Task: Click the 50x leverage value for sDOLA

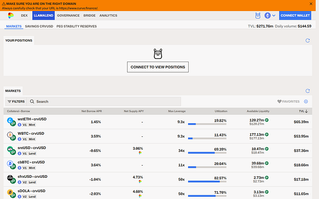Action: click(x=181, y=194)
